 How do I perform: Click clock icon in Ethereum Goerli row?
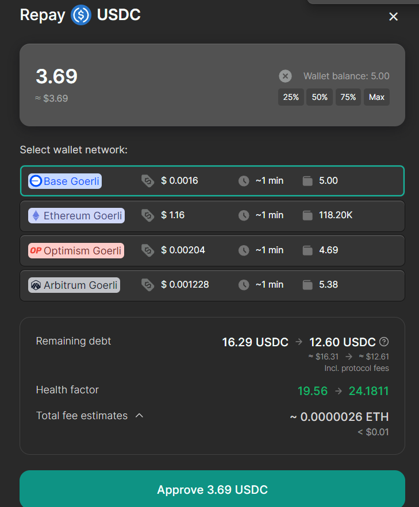click(x=244, y=215)
